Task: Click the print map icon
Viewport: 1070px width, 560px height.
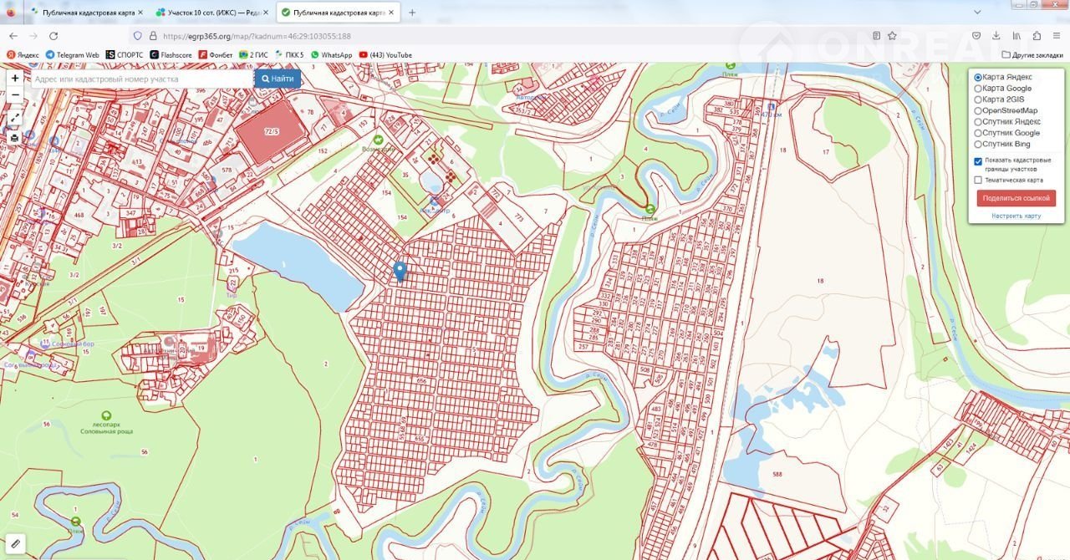Action: [15, 138]
